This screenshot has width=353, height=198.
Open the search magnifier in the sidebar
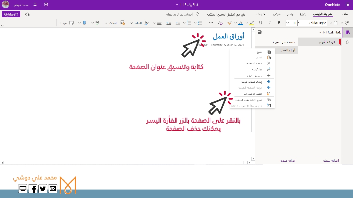click(347, 42)
